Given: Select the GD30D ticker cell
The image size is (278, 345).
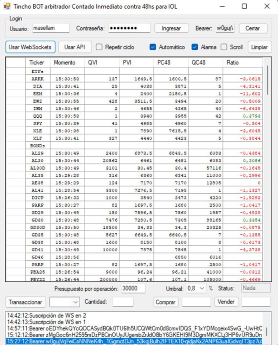Looking at the screenshot, I should (38, 227).
